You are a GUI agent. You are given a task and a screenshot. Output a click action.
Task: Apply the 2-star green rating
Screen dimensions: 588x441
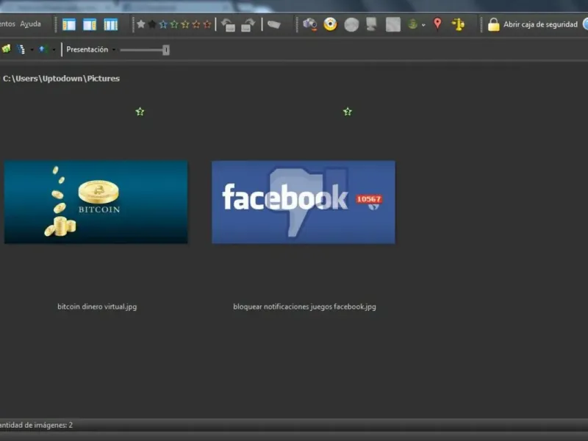tap(174, 24)
